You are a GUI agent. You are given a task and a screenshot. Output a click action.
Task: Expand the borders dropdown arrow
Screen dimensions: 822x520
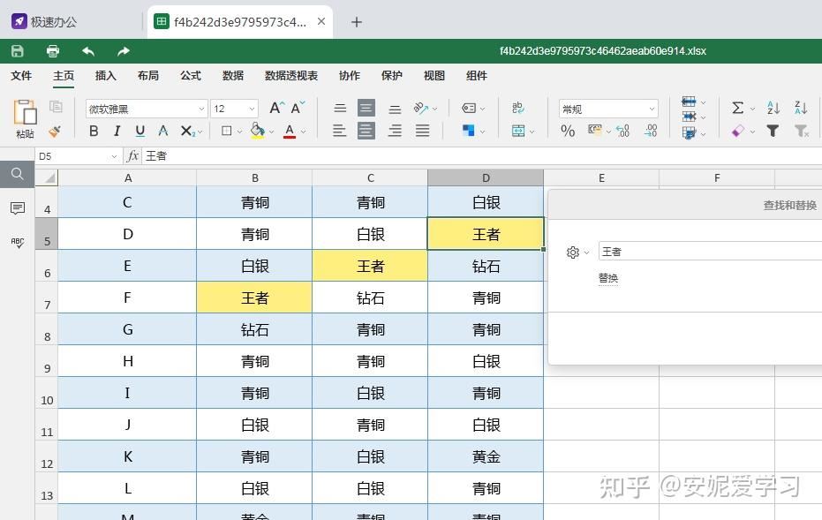[x=239, y=132]
